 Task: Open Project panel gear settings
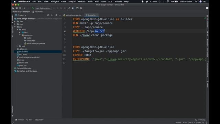coord(56,15)
